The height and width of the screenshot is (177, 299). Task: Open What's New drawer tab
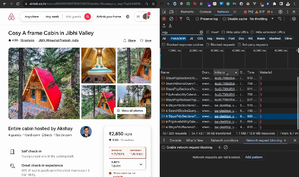[195, 140]
